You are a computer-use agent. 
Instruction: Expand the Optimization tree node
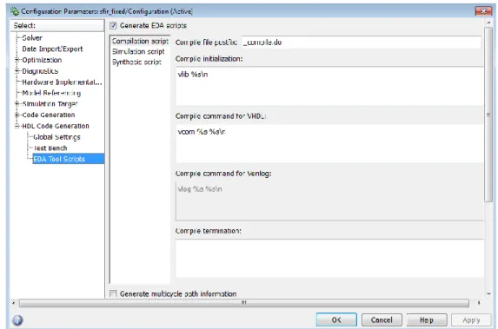(x=17, y=60)
